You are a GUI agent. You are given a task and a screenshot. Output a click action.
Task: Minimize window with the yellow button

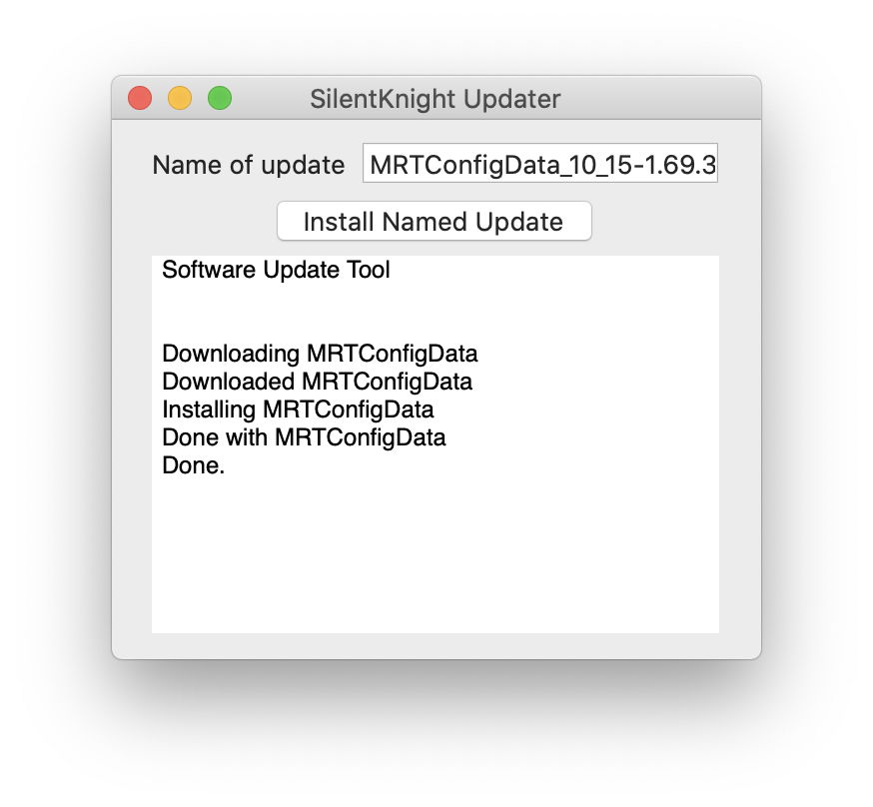tap(180, 99)
